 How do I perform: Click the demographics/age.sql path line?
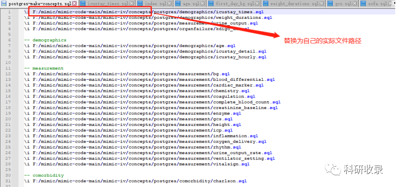tap(130, 46)
